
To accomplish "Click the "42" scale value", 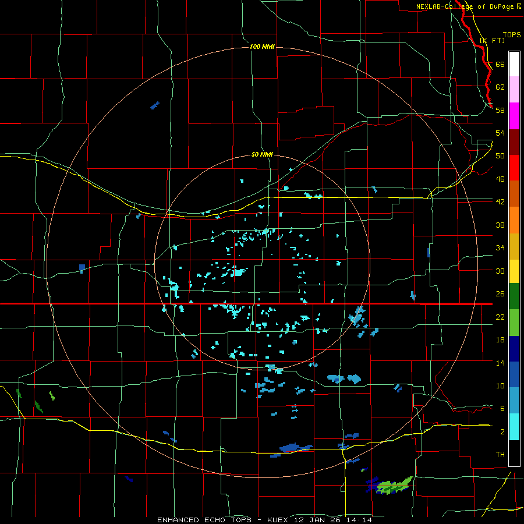I will [500, 202].
